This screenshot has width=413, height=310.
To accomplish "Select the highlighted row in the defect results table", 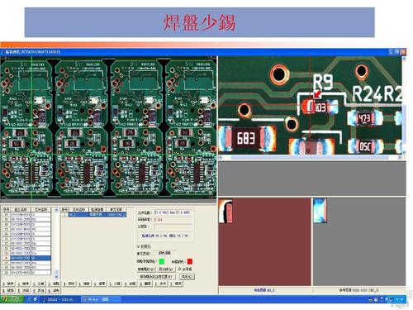I will [x=93, y=214].
